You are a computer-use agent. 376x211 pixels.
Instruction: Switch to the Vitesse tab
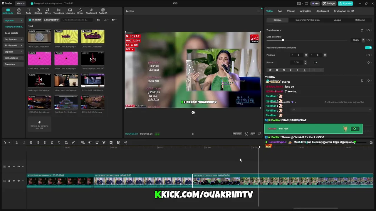[x=291, y=11]
